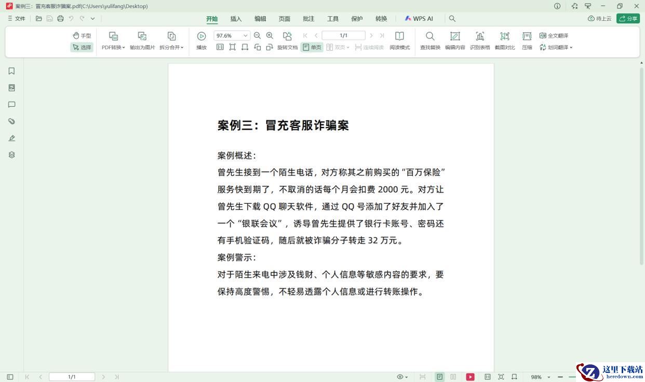Open the 文件 file menu

pos(17,19)
